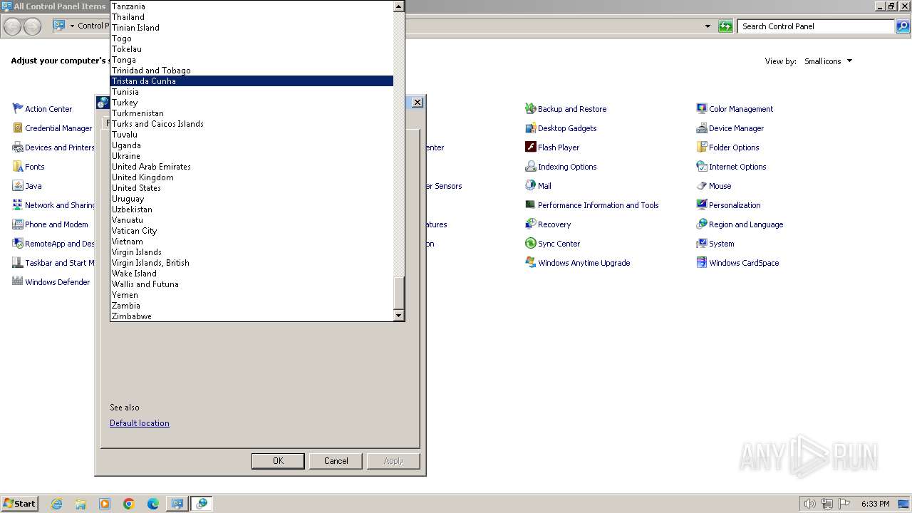Open Taskbar and Start Menu icon

18,263
